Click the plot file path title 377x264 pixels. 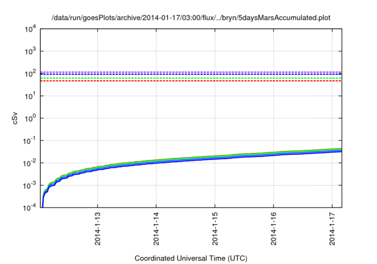pos(191,18)
